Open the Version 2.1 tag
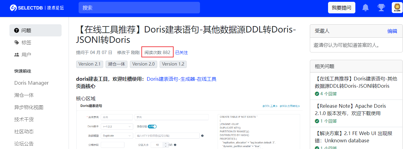Screen dimensions: 403x149 coord(89,64)
